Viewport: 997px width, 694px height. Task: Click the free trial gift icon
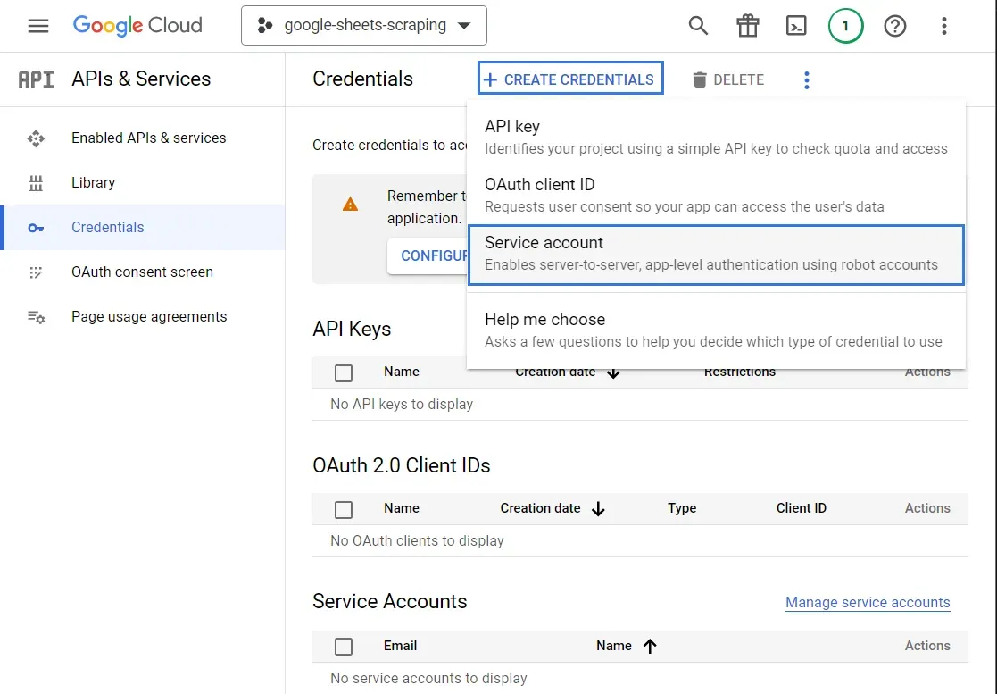(747, 26)
